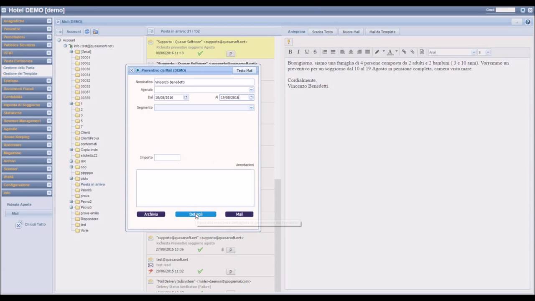Image resolution: width=535 pixels, height=301 pixels.
Task: Toggle italic formatting in the mail editor
Action: coord(298,52)
